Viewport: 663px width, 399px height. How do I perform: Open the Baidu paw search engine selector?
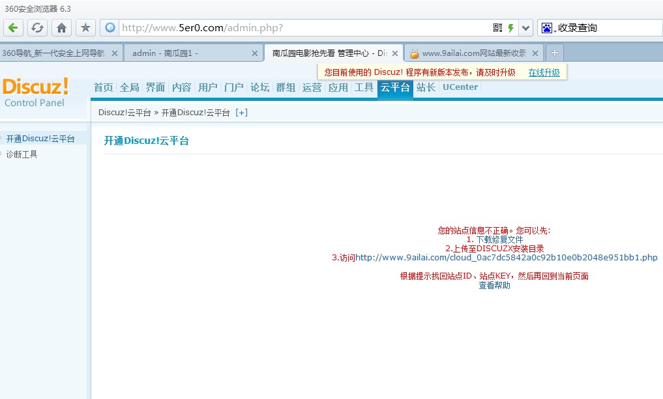(x=548, y=28)
